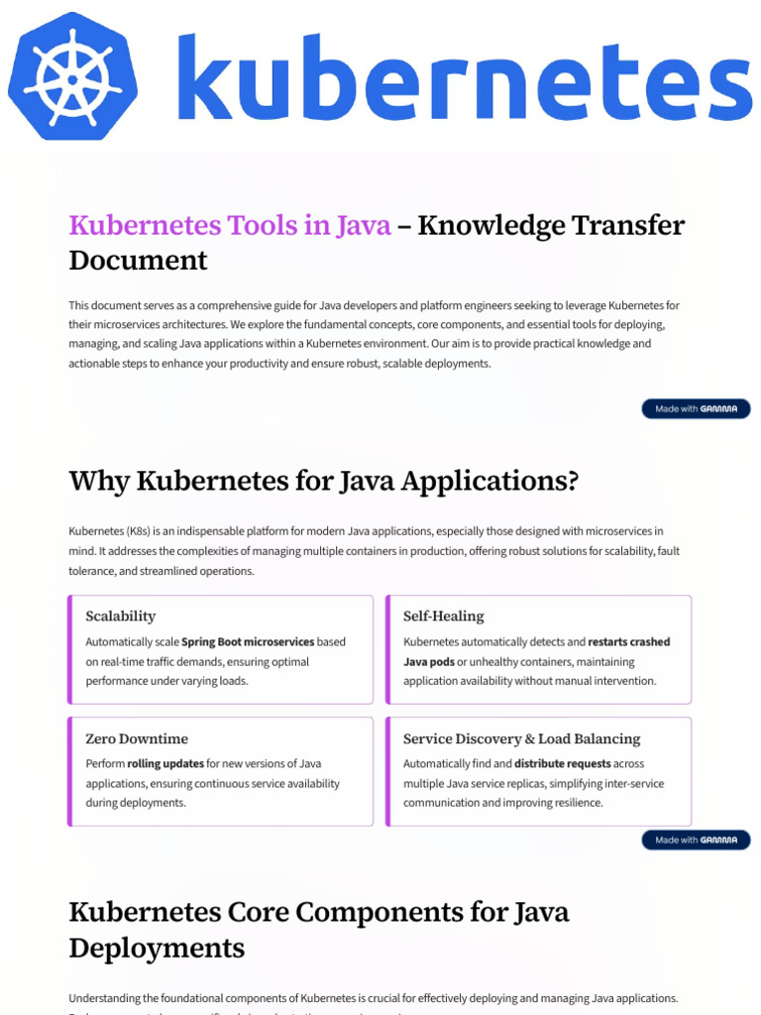The image size is (761, 1015).
Task: Click 'performance under varying loads.' text
Action: [166, 681]
